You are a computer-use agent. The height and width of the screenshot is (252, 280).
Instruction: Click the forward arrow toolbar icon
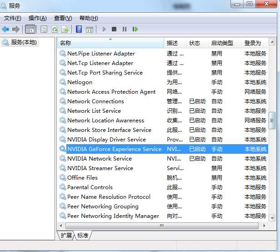tap(16, 29)
